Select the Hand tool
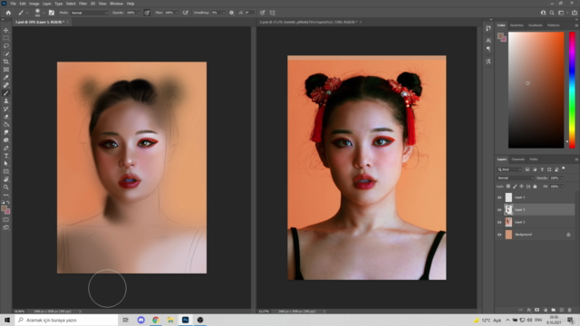Viewport: 580px width, 326px height. click(6, 179)
